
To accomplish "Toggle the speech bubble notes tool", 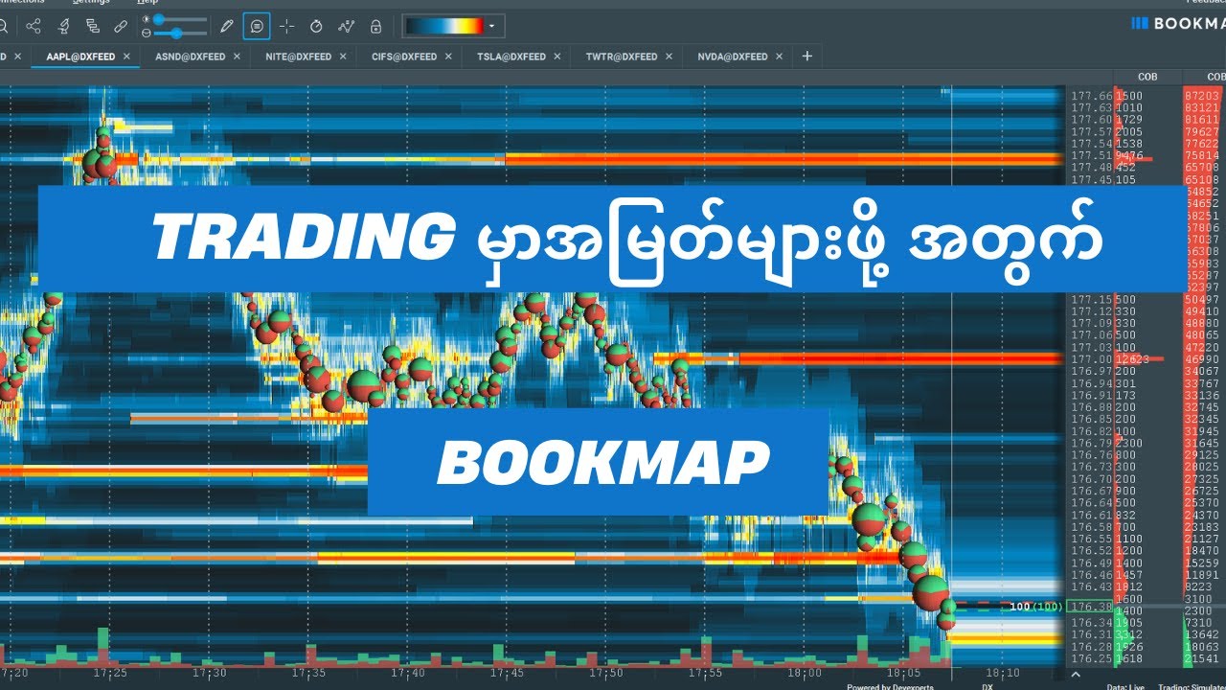I will click(257, 26).
